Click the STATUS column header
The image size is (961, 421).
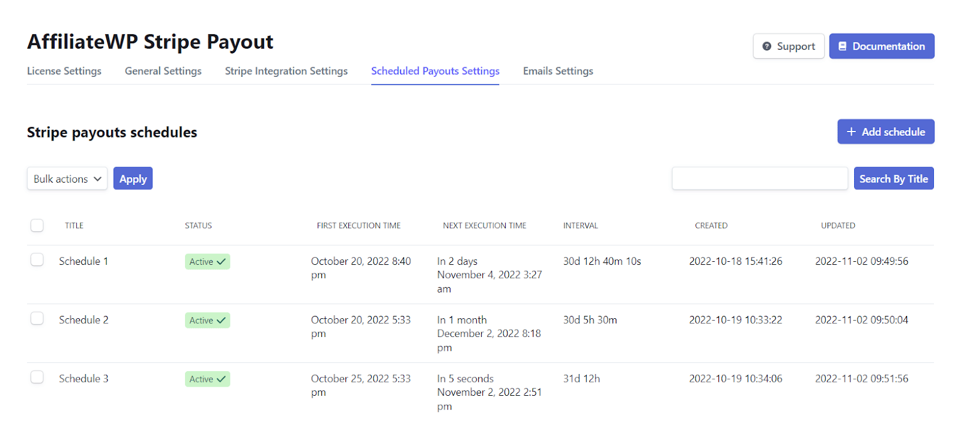(198, 226)
